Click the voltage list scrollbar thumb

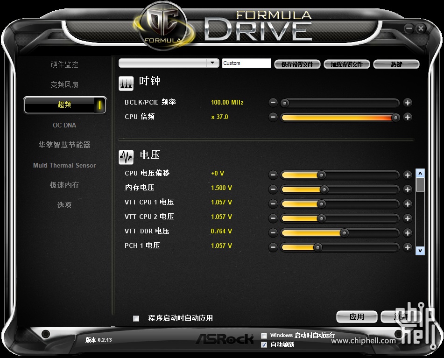click(x=420, y=184)
